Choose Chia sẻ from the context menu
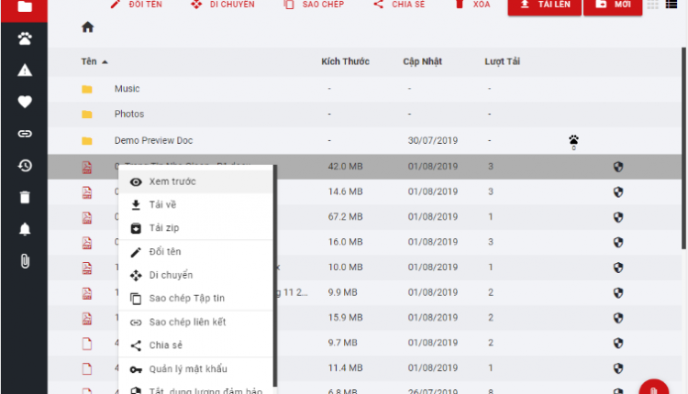688x394 pixels. (195, 345)
